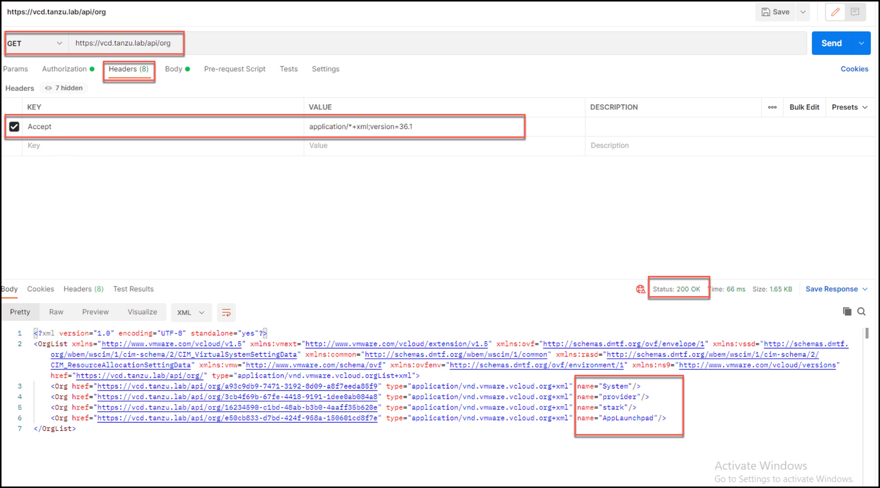Click the request URL input field

click(x=413, y=43)
